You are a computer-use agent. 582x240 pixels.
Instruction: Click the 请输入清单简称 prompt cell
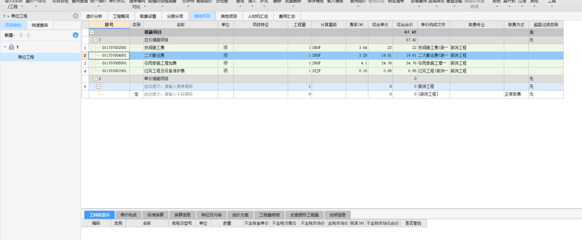click(x=181, y=87)
